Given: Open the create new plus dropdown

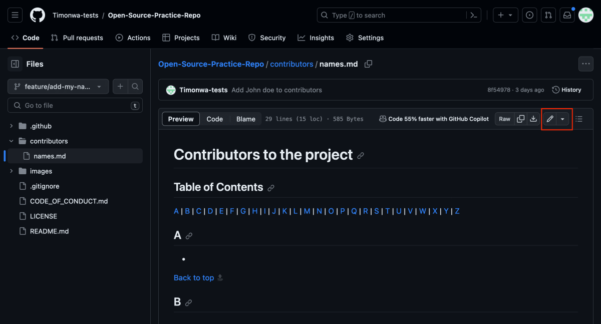Looking at the screenshot, I should click(x=505, y=15).
